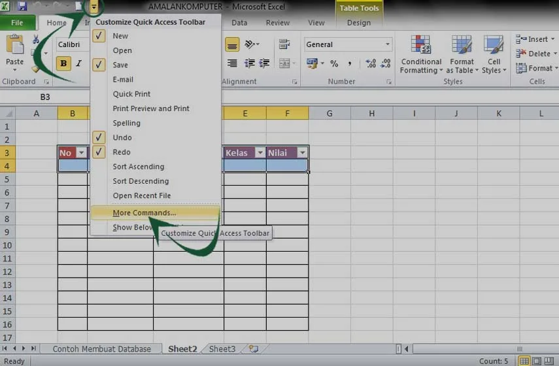The image size is (559, 366).
Task: Go to first sheet navigation arrow
Action: [x=5, y=348]
